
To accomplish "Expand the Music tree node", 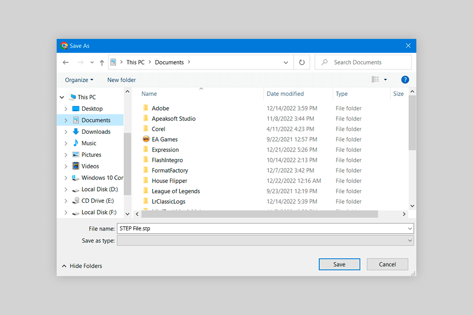I will click(x=66, y=143).
